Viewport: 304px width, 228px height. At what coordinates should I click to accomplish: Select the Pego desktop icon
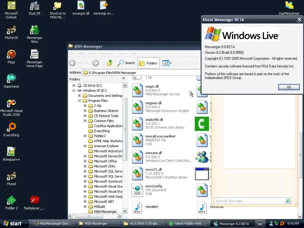pyautogui.click(x=11, y=55)
